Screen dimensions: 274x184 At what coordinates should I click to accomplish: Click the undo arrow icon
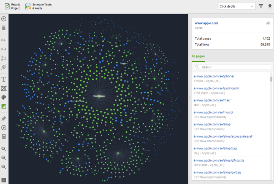coord(4,58)
